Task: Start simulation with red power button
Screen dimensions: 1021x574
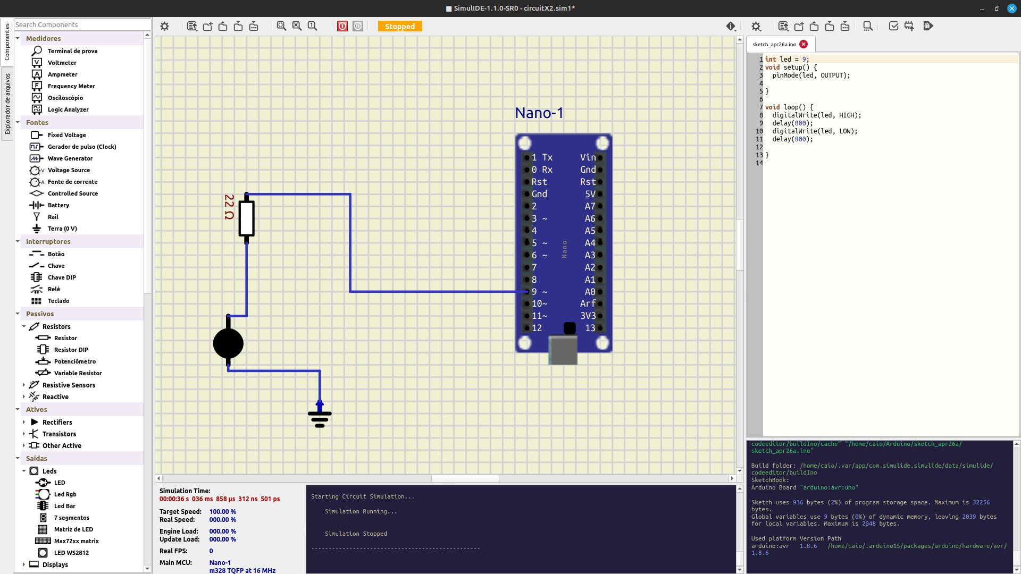Action: point(342,26)
